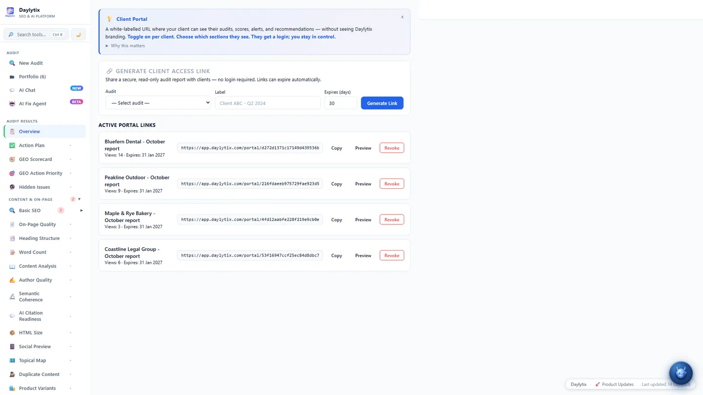Click the Peakline Outdoor portal URL field
This screenshot has width=703, height=395.
pyautogui.click(x=250, y=184)
